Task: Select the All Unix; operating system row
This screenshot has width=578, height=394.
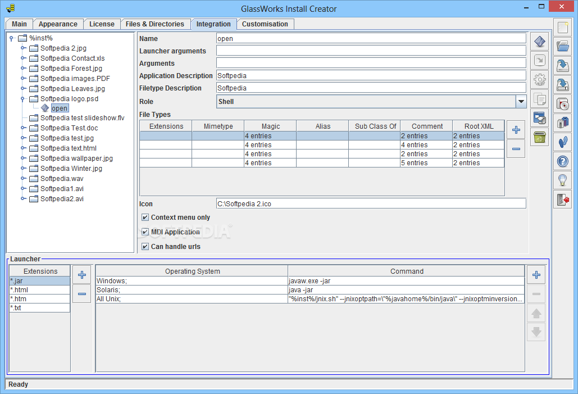Action: (x=192, y=299)
